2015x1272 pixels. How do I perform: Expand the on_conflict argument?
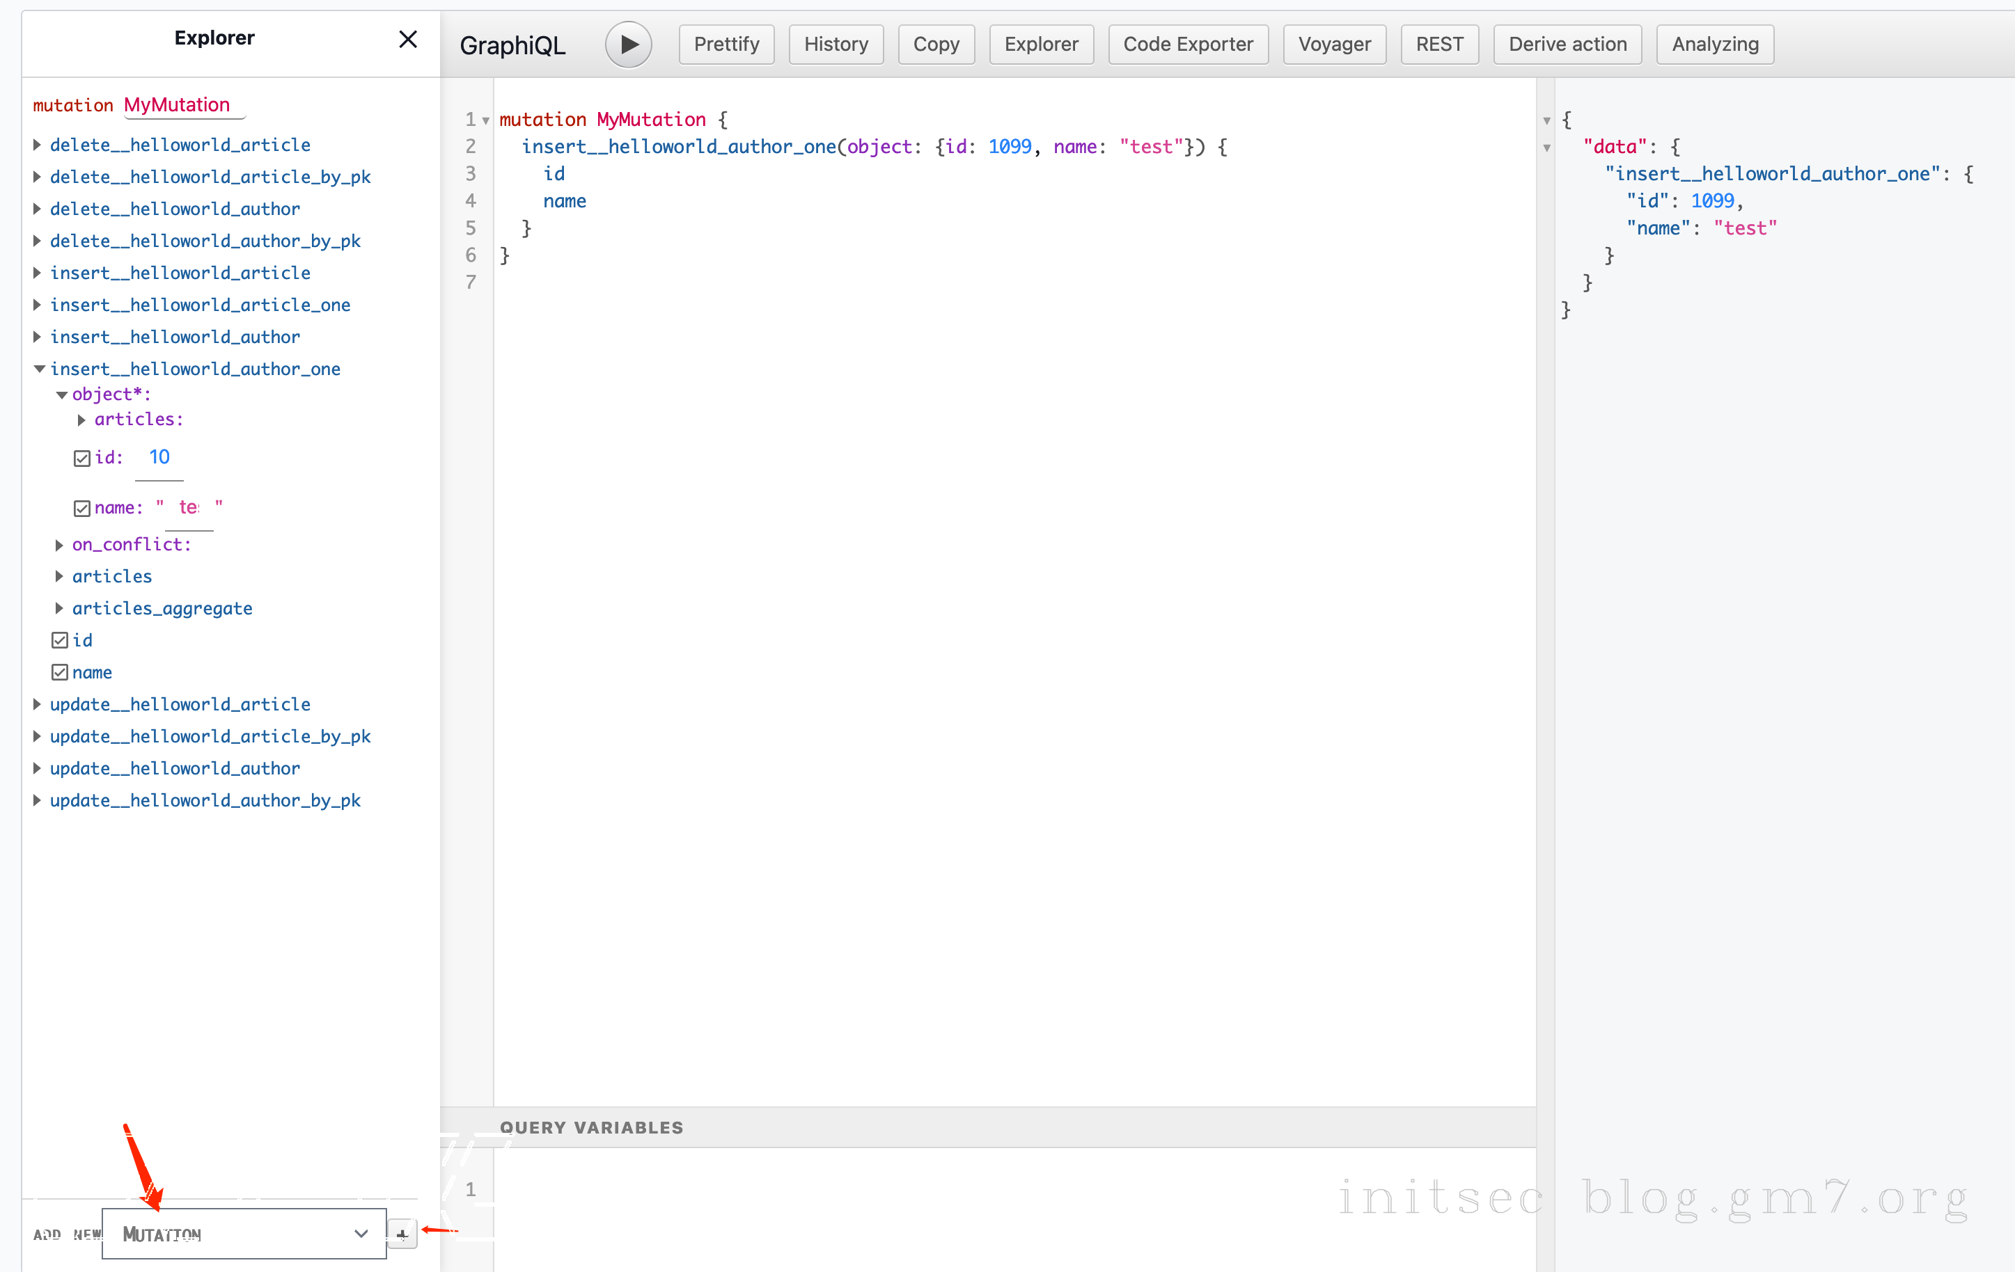59,546
